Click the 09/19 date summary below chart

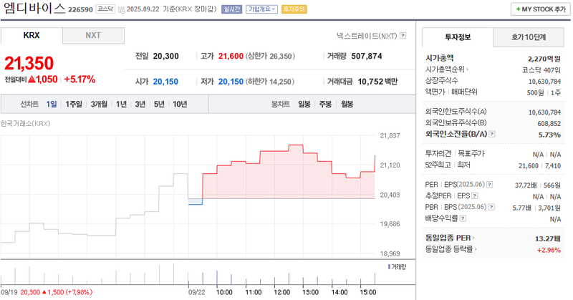coord(47,292)
